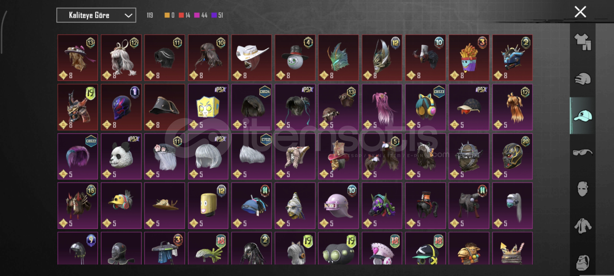Select the panda head mask item
This screenshot has height=276, width=614.
coord(121,156)
